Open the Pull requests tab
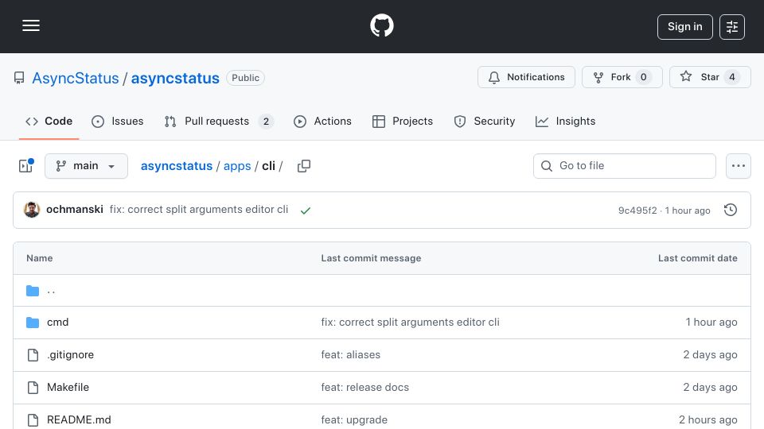The image size is (764, 429). [219, 121]
